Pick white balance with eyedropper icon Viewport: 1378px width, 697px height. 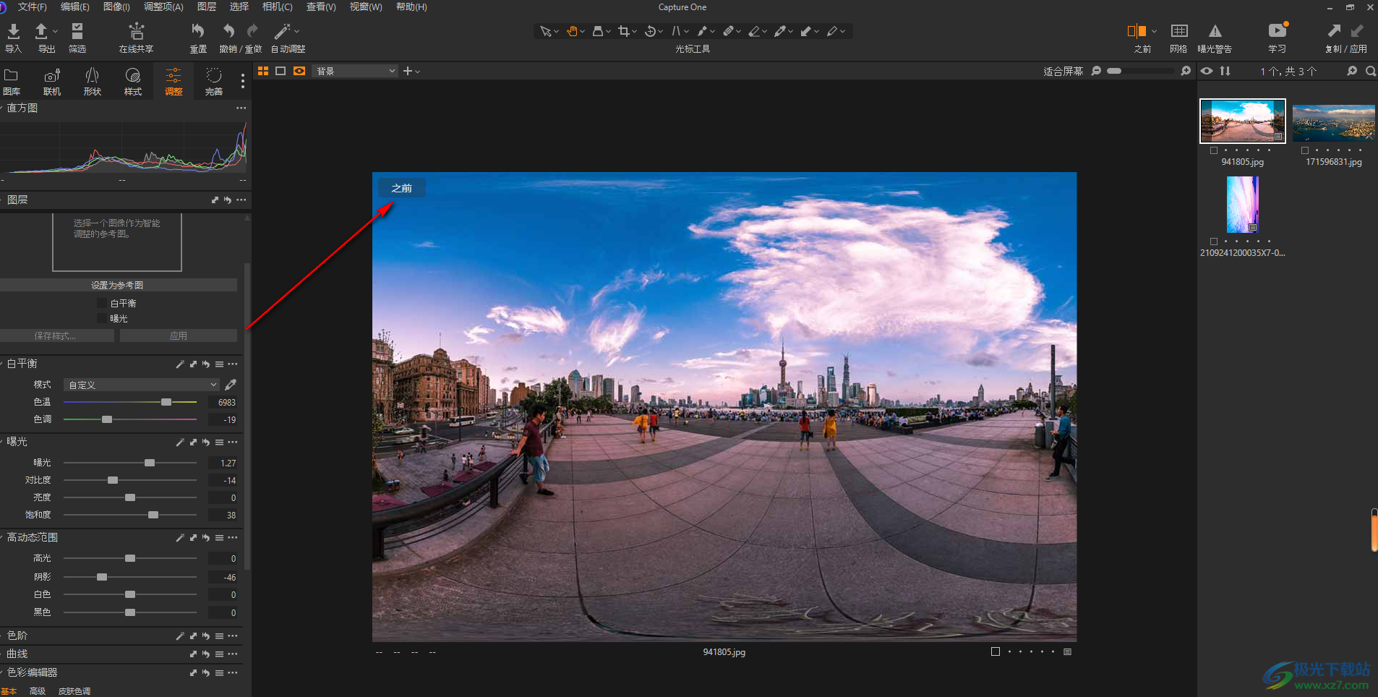point(231,385)
